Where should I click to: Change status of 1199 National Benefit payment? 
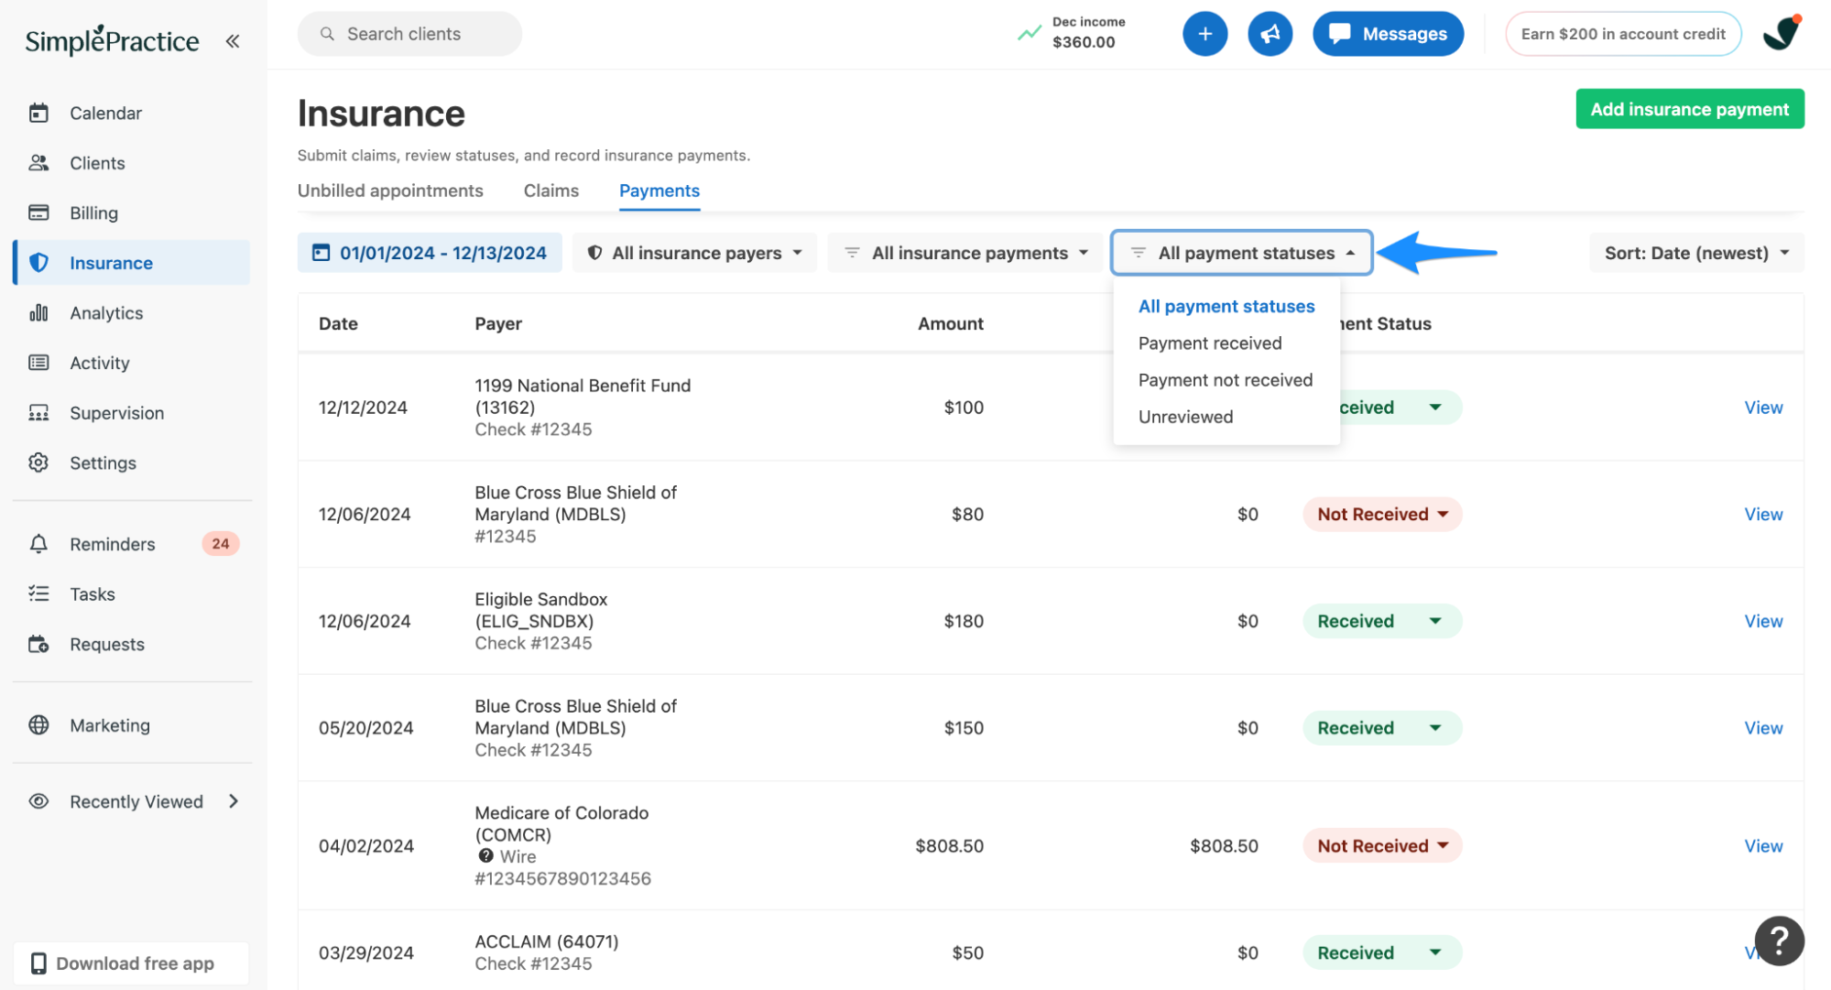click(x=1400, y=408)
